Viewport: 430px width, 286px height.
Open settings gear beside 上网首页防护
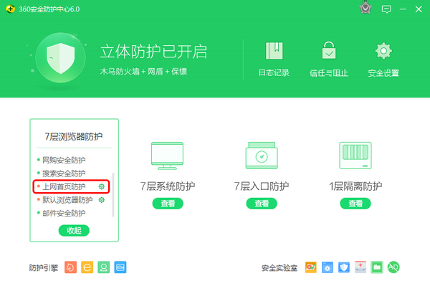[102, 187]
